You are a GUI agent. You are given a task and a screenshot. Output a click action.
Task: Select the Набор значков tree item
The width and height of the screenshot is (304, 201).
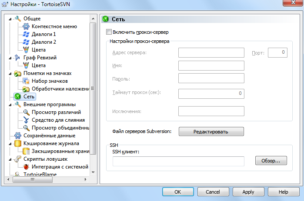pos(50,81)
